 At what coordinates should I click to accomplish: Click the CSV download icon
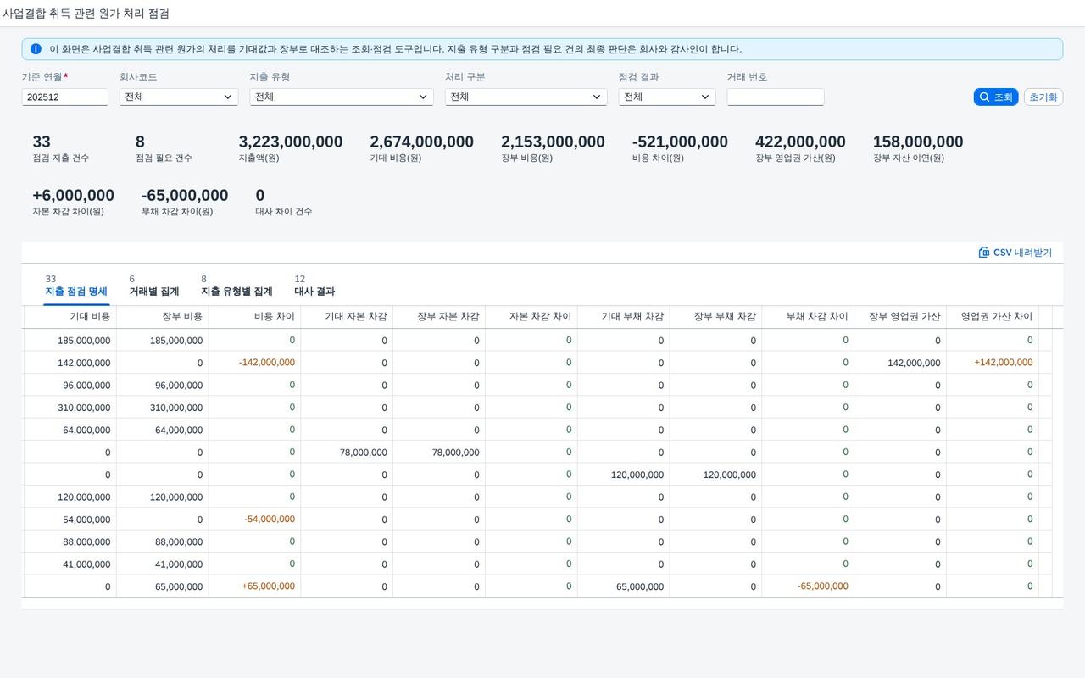(984, 253)
